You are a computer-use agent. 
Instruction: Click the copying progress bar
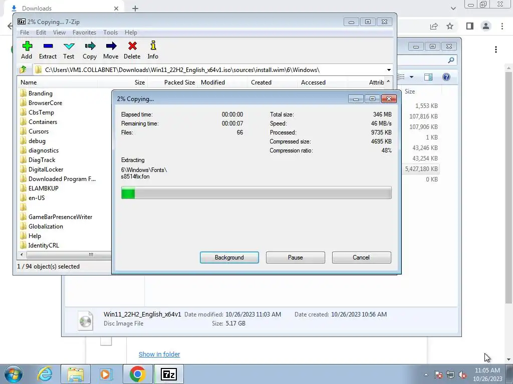click(256, 192)
